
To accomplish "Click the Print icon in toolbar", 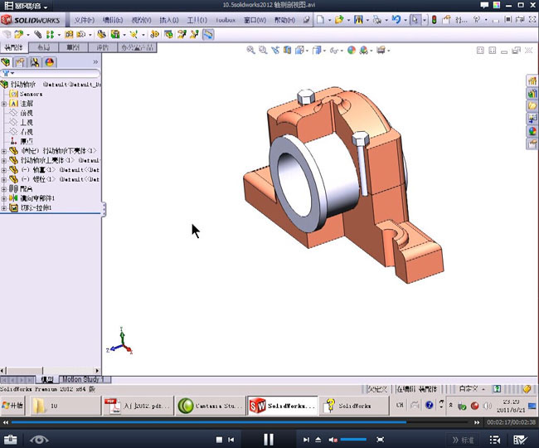I will click(x=377, y=20).
